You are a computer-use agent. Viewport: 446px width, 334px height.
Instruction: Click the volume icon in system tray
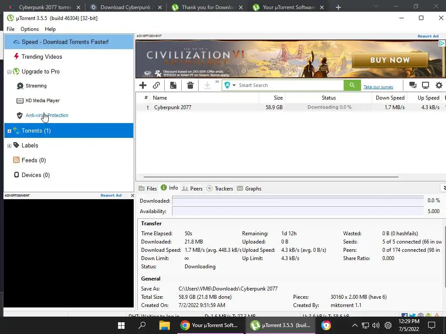376,325
